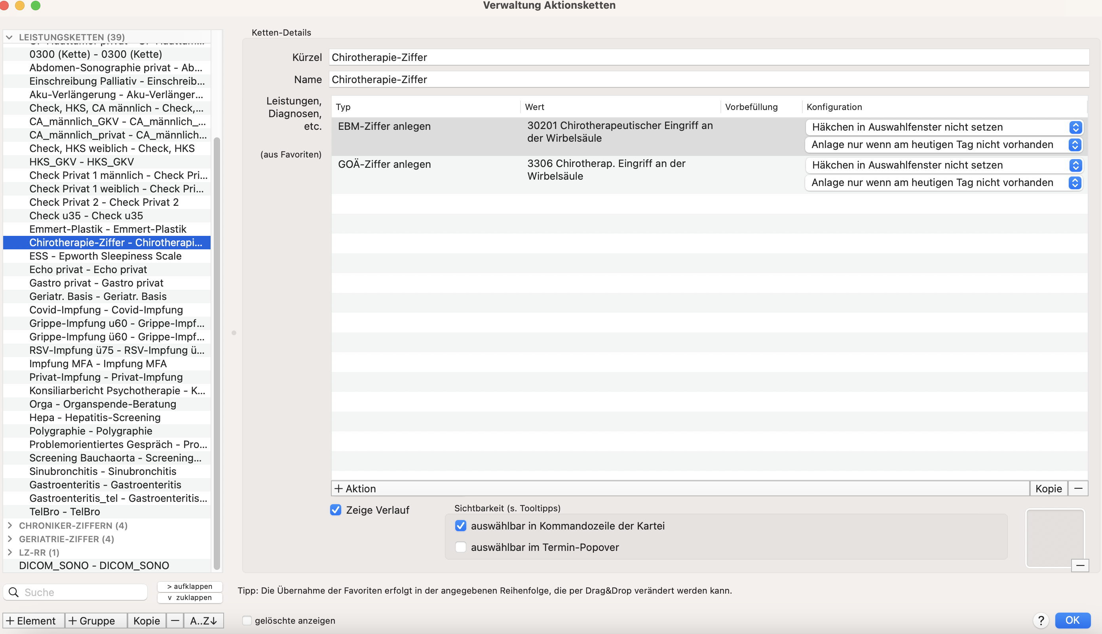The width and height of the screenshot is (1102, 634).
Task: Click the search magnifier icon
Action: click(13, 592)
